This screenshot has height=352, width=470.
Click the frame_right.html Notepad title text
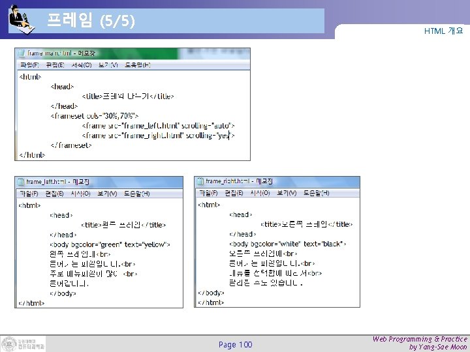pyautogui.click(x=239, y=181)
